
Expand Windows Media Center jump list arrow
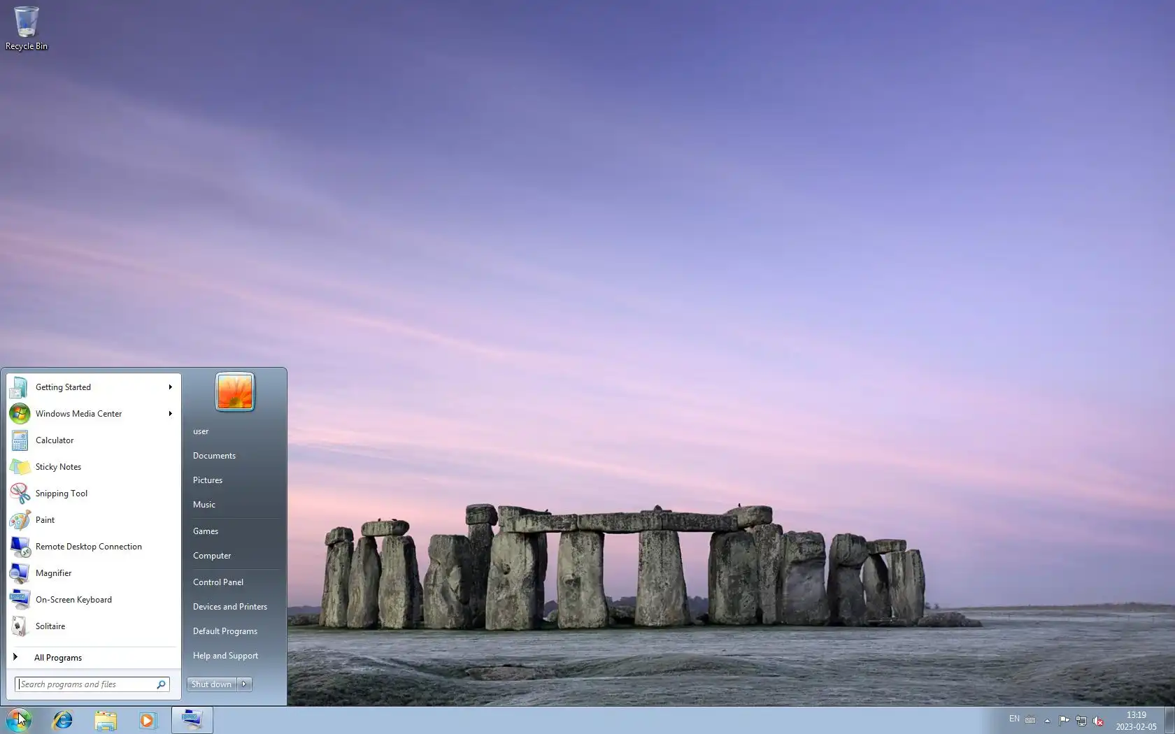pos(170,414)
